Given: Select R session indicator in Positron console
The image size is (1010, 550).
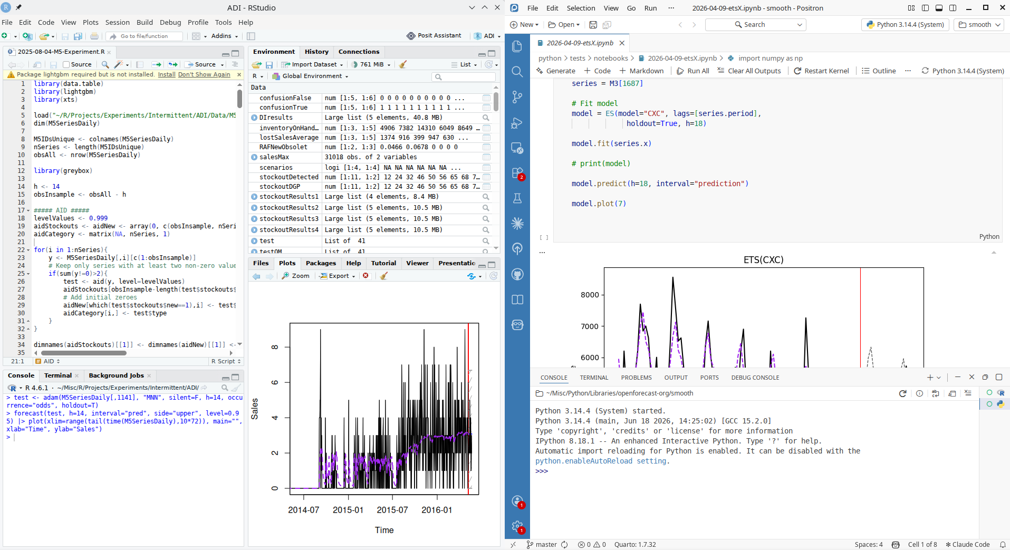Looking at the screenshot, I should (x=995, y=393).
